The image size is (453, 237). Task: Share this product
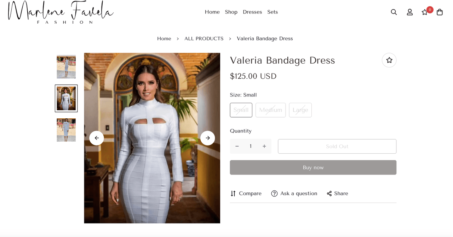pos(338,194)
